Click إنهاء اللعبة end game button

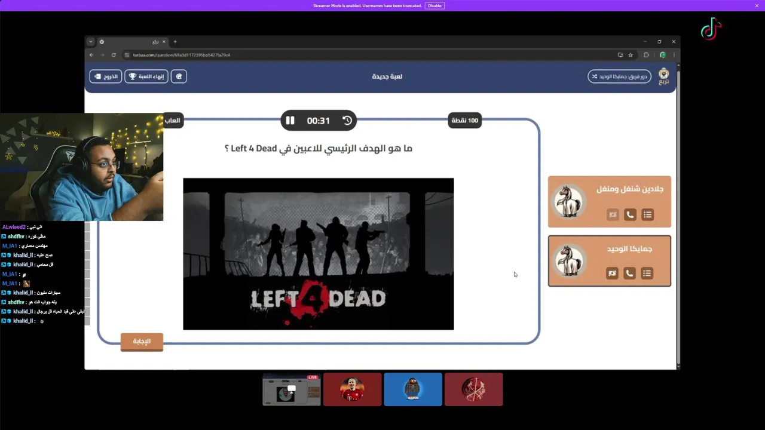pos(146,76)
